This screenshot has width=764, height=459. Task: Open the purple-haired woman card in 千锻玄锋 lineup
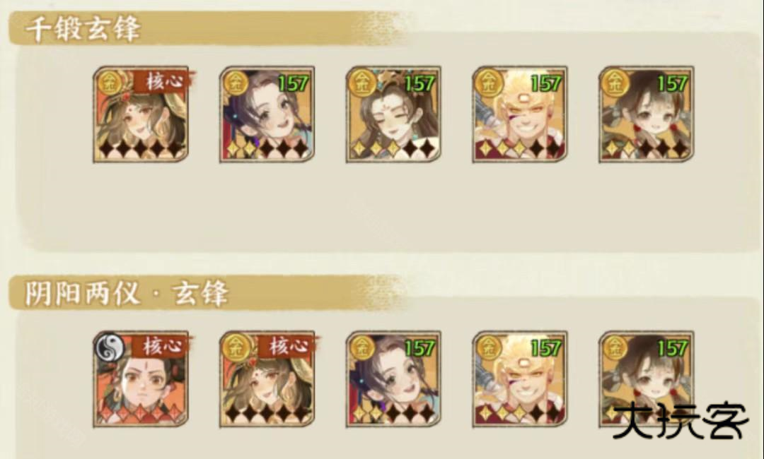pos(267,114)
